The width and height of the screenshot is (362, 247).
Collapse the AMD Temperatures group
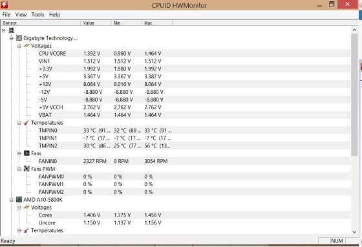pos(19,231)
